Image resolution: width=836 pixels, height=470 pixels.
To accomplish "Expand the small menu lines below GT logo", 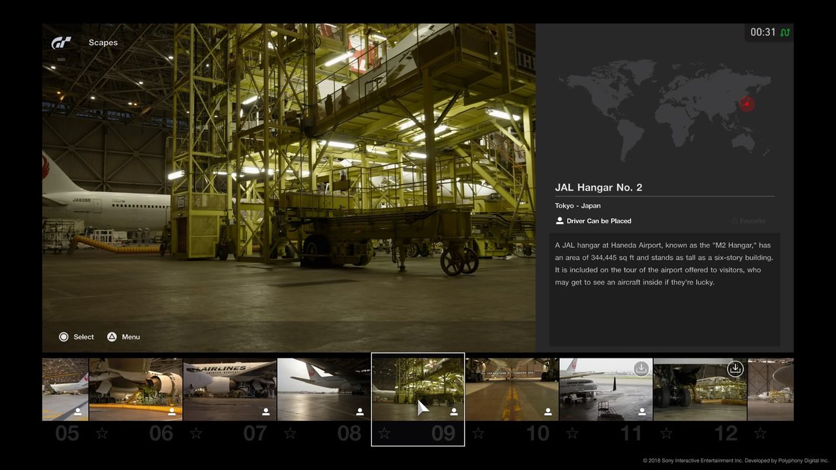I will 61,59.
